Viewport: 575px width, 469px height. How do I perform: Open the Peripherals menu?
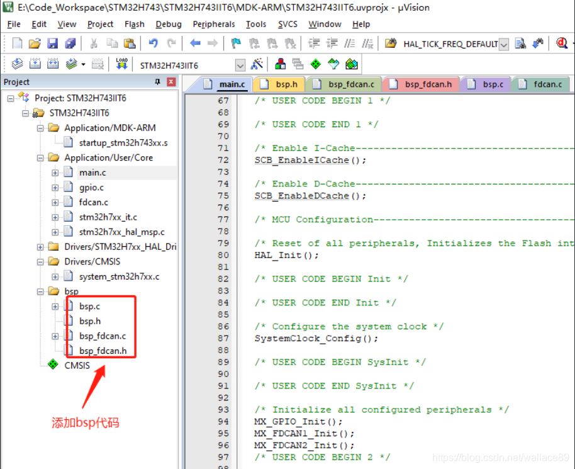pos(214,24)
